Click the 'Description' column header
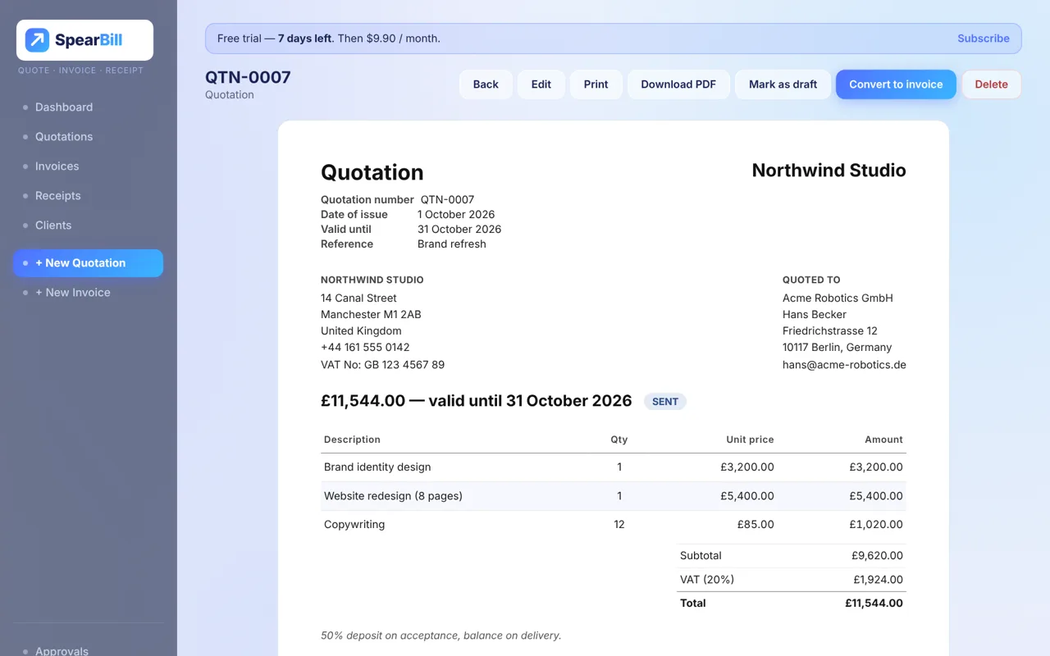The width and height of the screenshot is (1050, 656). [352, 440]
